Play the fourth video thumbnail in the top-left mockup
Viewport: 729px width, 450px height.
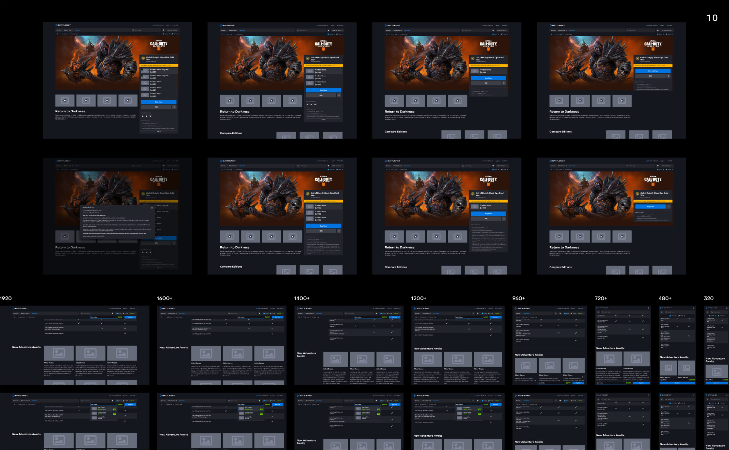[128, 101]
